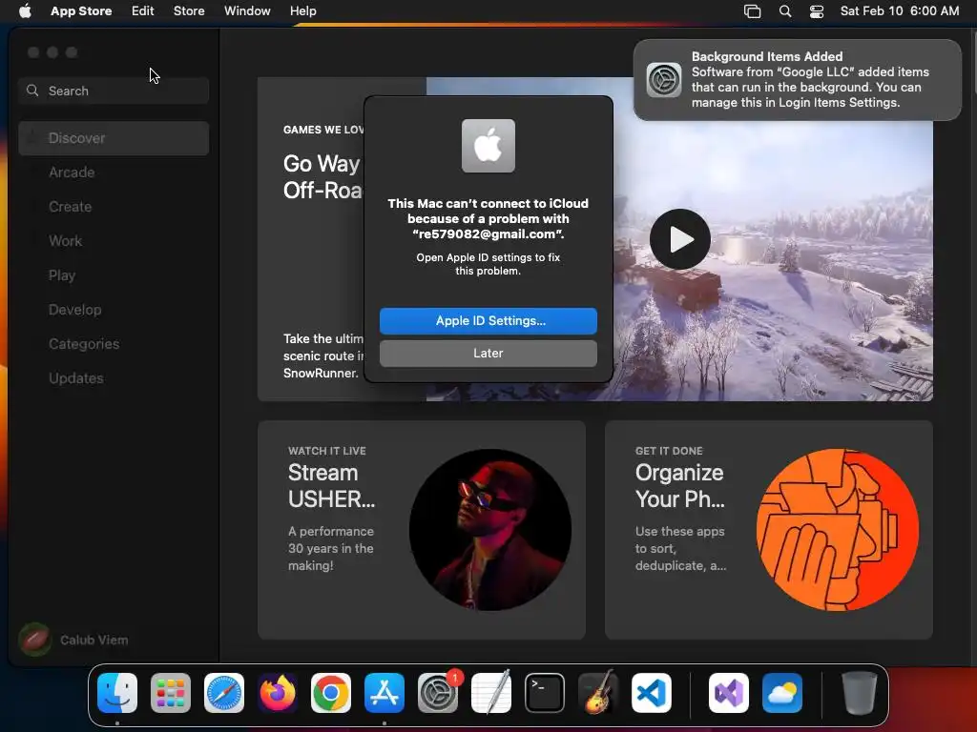The height and width of the screenshot is (732, 977).
Task: Open the Window menu
Action: pyautogui.click(x=247, y=10)
